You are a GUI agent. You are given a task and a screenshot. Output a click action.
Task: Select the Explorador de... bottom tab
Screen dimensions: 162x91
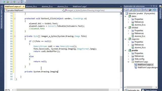pyautogui.click(x=132, y=90)
